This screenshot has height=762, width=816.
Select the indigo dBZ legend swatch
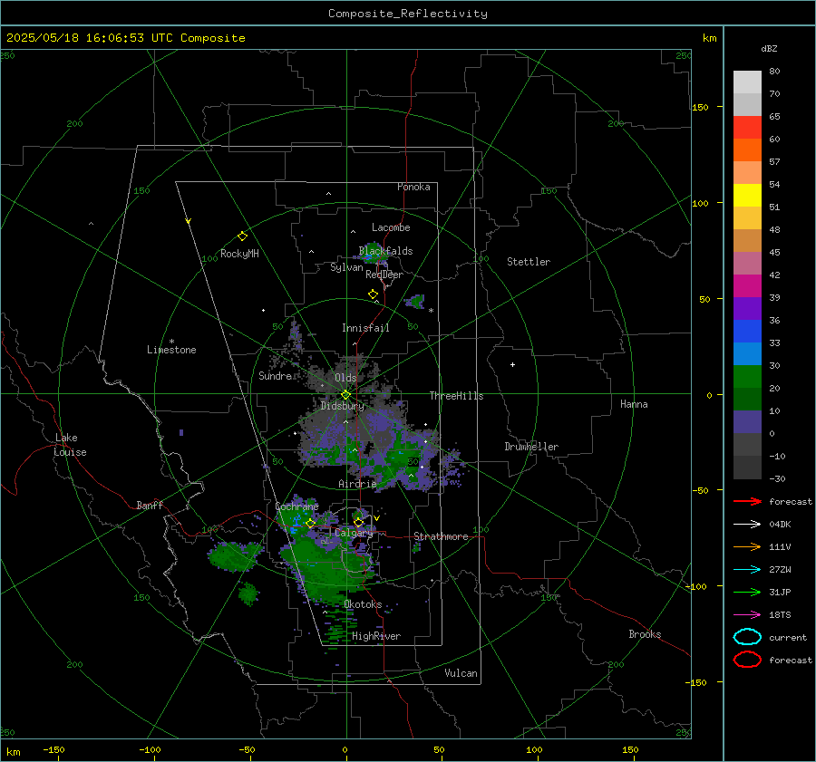point(747,422)
